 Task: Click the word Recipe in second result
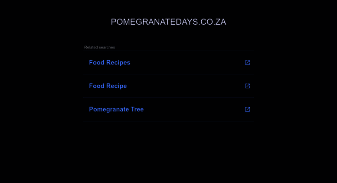pyautogui.click(x=117, y=86)
